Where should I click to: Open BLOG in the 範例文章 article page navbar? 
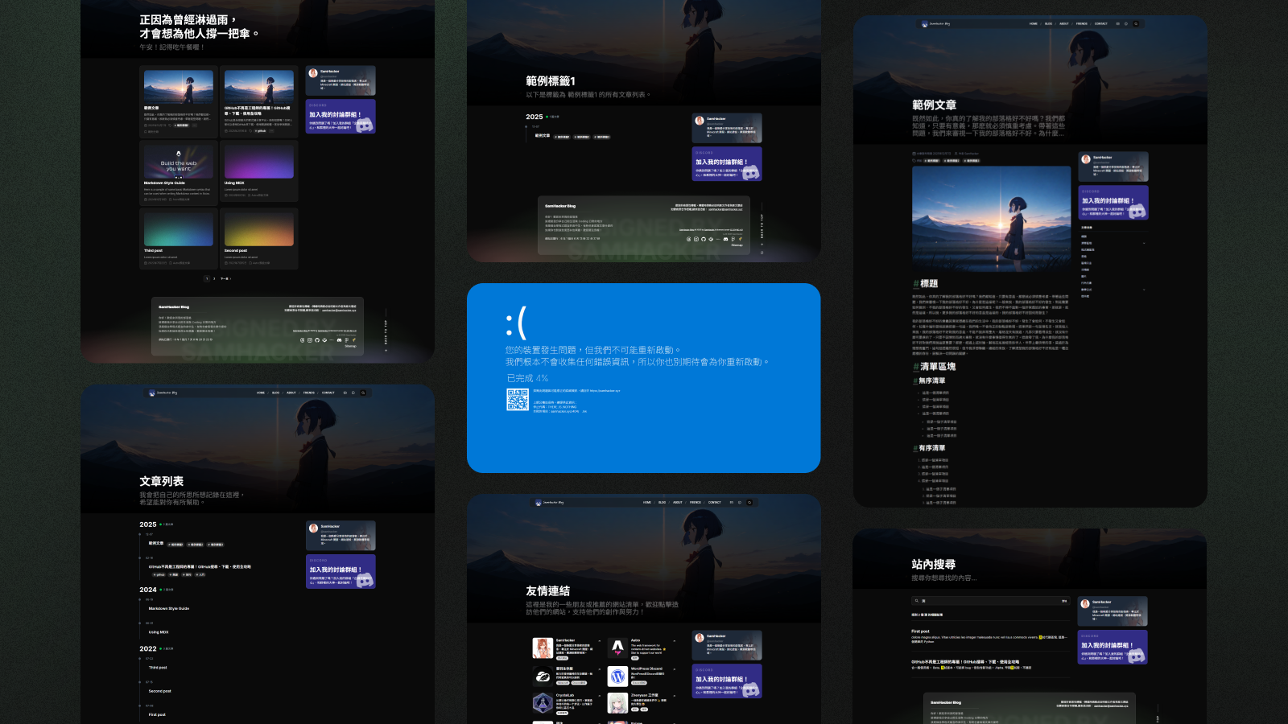(x=1049, y=24)
